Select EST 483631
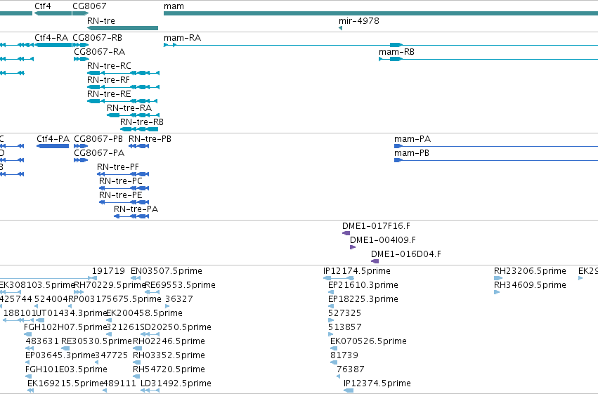 click(30, 348)
